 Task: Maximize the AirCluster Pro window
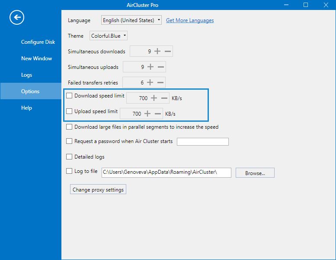pos(306,5)
